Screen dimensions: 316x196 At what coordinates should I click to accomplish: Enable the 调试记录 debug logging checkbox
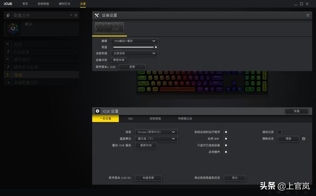click(279, 132)
